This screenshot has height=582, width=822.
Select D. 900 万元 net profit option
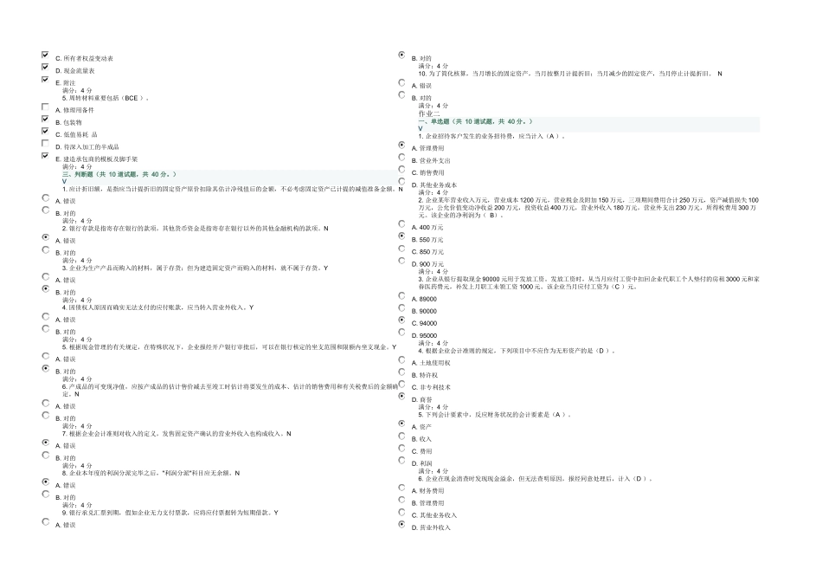(401, 261)
